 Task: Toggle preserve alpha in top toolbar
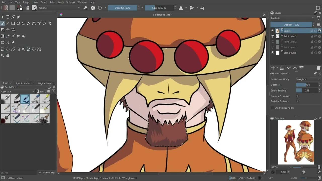click(93, 8)
